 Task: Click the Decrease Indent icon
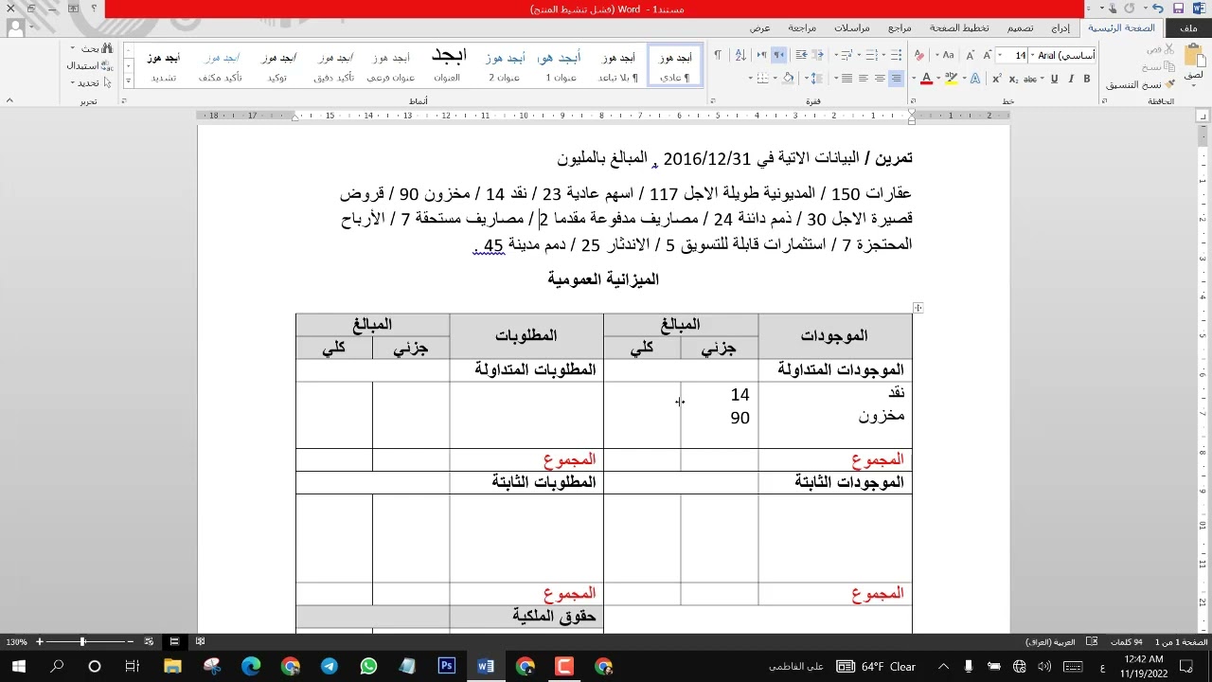[x=818, y=56]
